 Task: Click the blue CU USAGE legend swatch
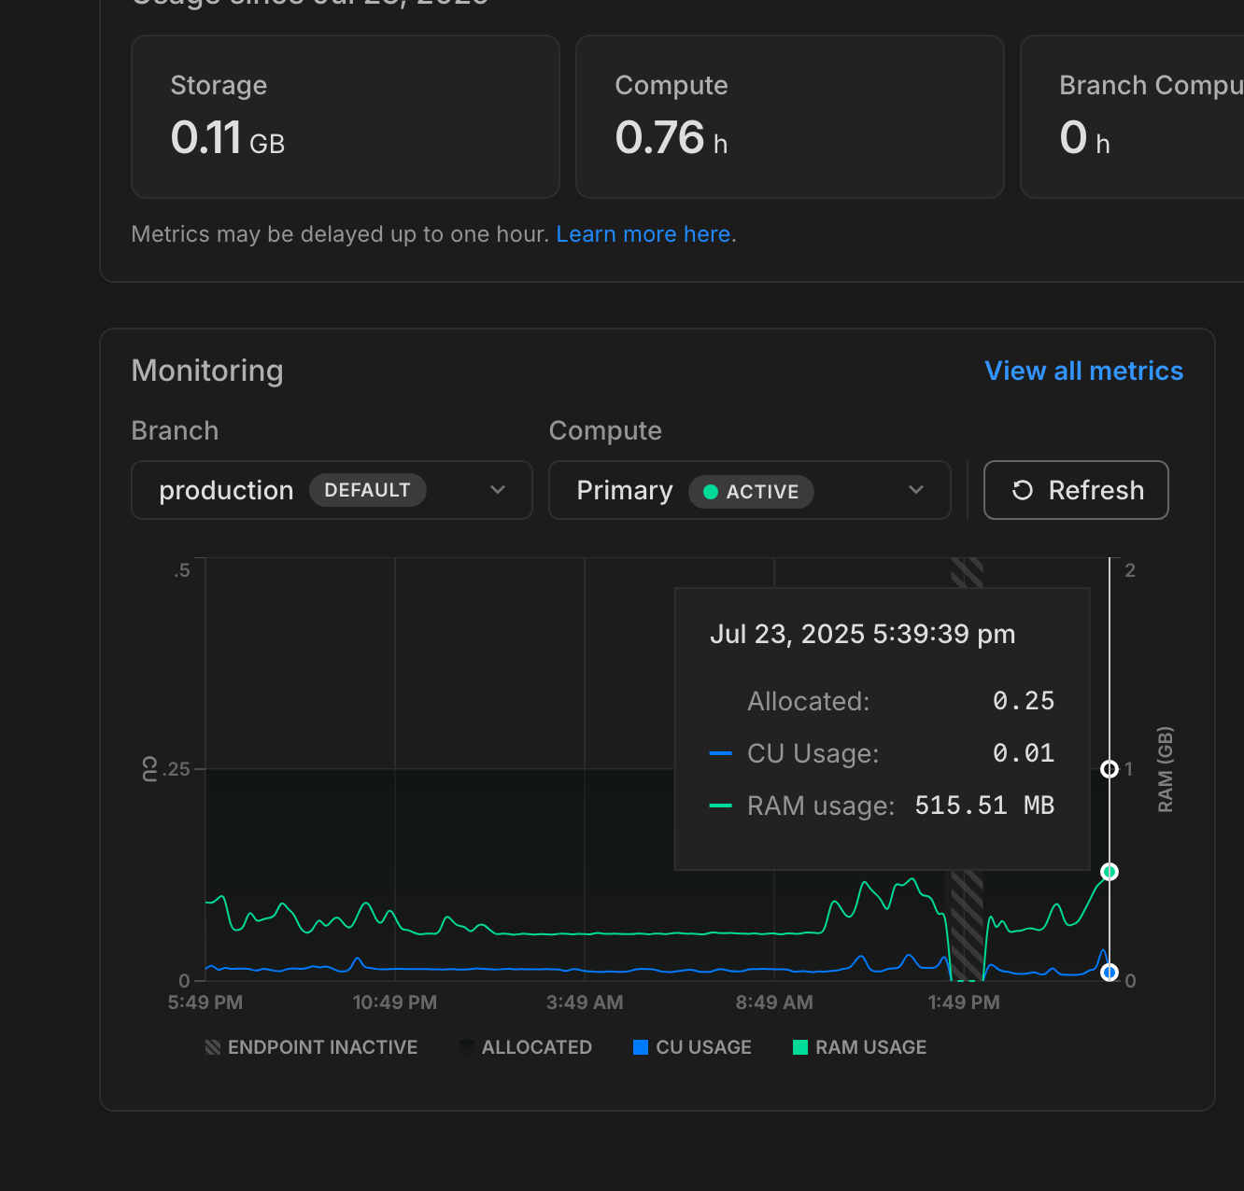[x=641, y=1047]
